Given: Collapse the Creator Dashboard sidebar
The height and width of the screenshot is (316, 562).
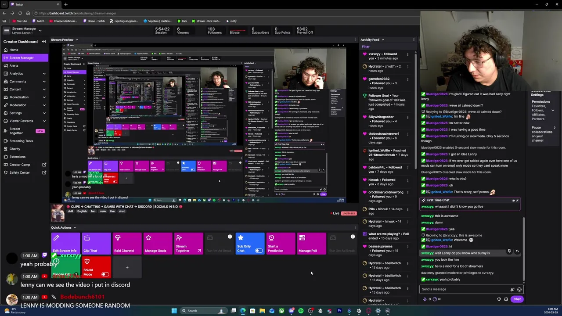Looking at the screenshot, I should pyautogui.click(x=44, y=42).
